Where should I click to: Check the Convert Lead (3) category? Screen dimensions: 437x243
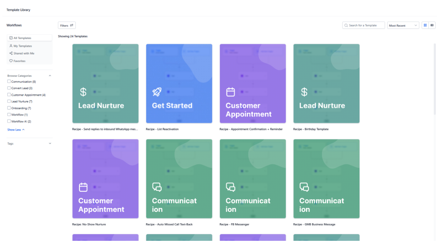[9, 88]
